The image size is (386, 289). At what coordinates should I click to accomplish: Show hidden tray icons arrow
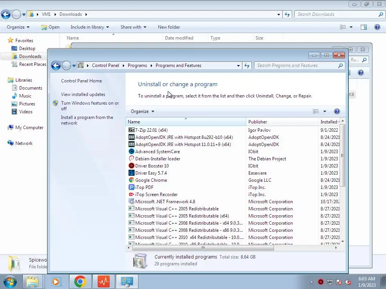[311, 282]
